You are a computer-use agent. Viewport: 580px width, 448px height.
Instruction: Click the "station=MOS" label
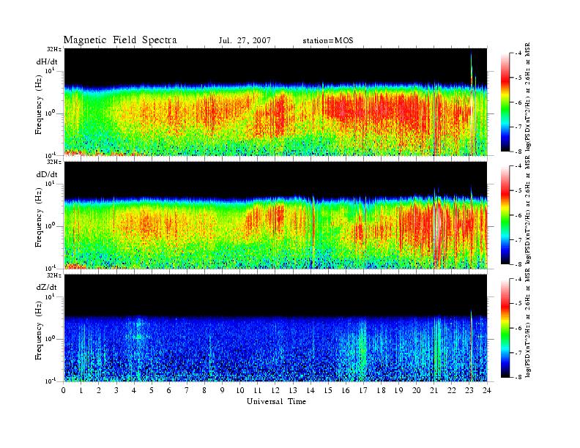point(328,40)
